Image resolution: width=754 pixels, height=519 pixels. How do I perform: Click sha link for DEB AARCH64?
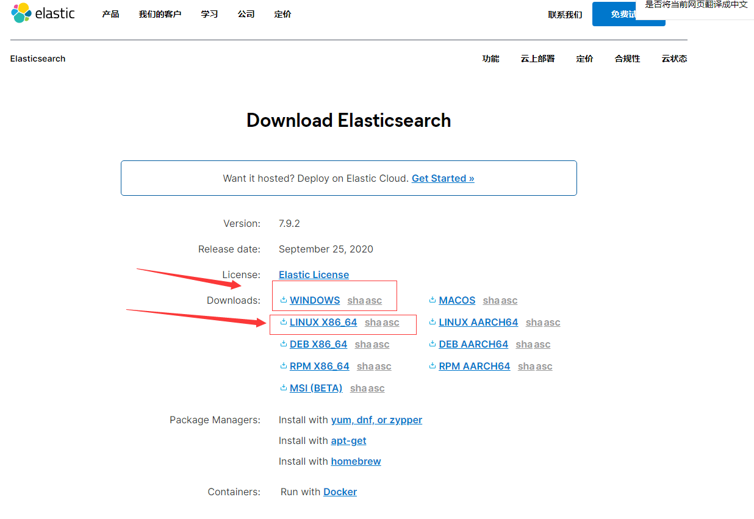pos(524,344)
